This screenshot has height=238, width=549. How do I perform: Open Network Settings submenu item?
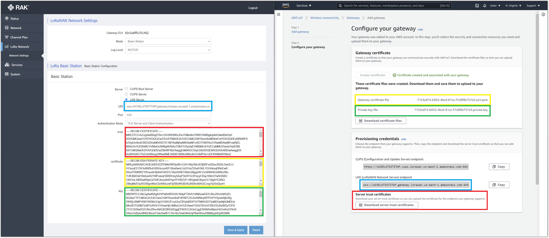click(19, 56)
